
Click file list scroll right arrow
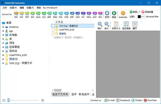tap(93, 90)
